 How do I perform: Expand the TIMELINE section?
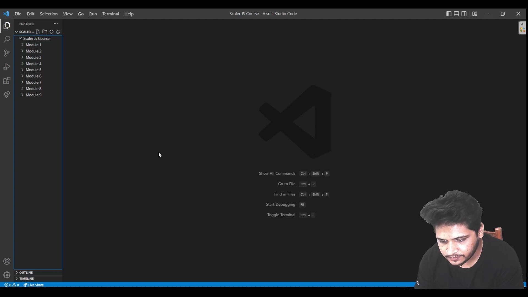pos(38,279)
